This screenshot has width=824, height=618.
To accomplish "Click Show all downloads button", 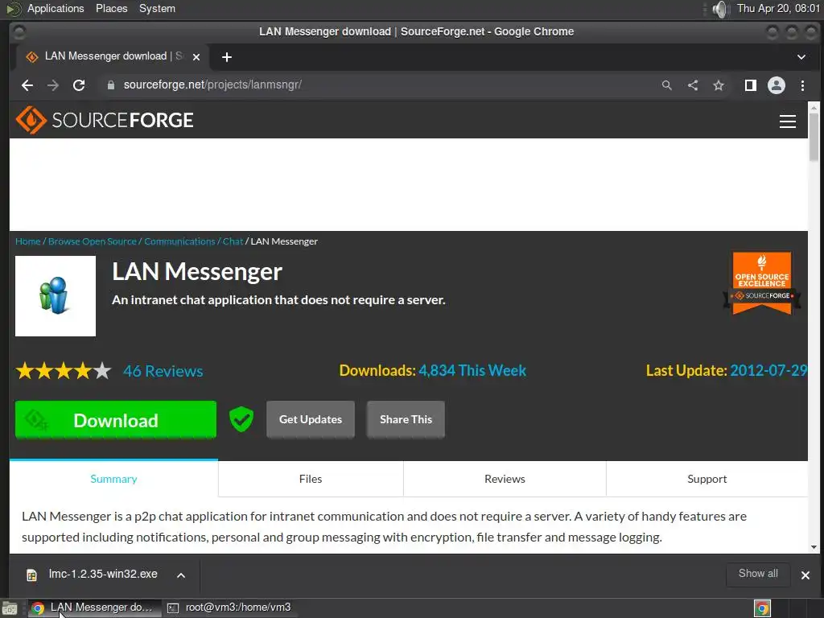I will [x=758, y=574].
